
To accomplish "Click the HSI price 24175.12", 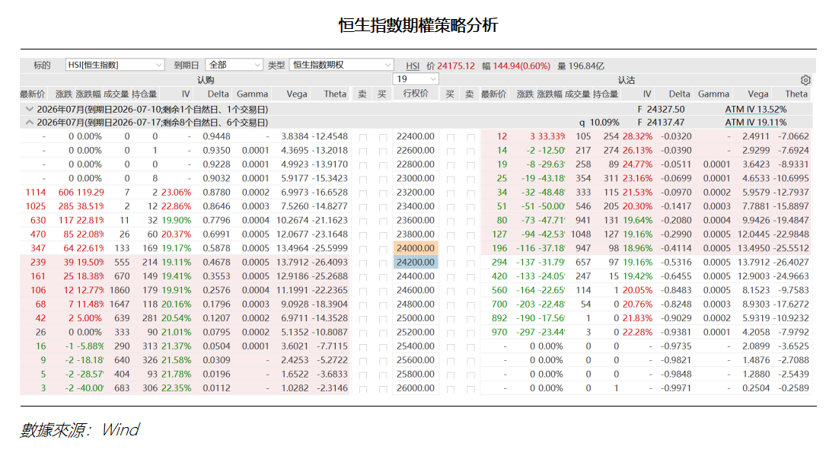I will click(x=456, y=65).
